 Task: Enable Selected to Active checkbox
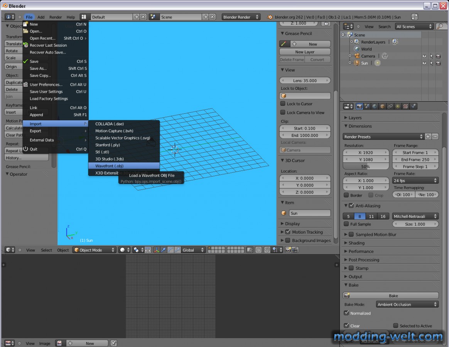(396, 325)
